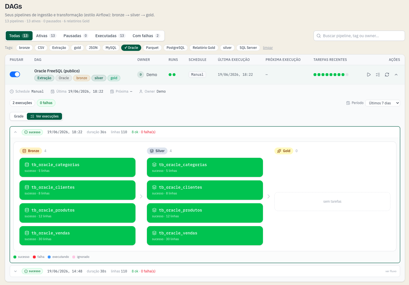
Task: Click the chevron between Silver and Gold columns
Action: [269, 196]
